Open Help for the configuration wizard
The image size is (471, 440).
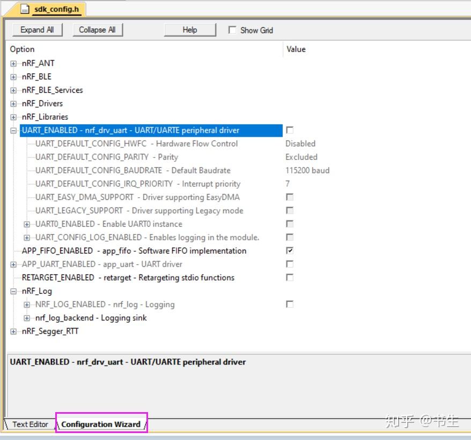pos(190,29)
